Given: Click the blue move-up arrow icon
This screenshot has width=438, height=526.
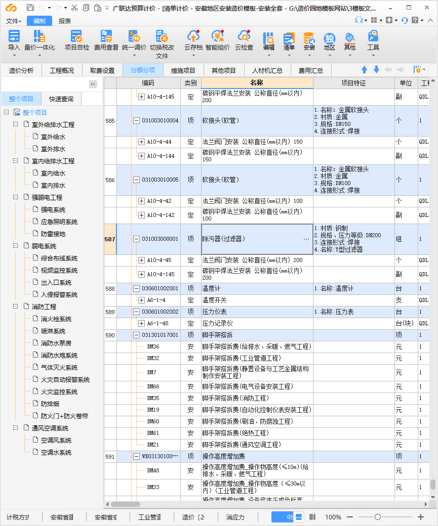Looking at the screenshot, I should point(364,69).
